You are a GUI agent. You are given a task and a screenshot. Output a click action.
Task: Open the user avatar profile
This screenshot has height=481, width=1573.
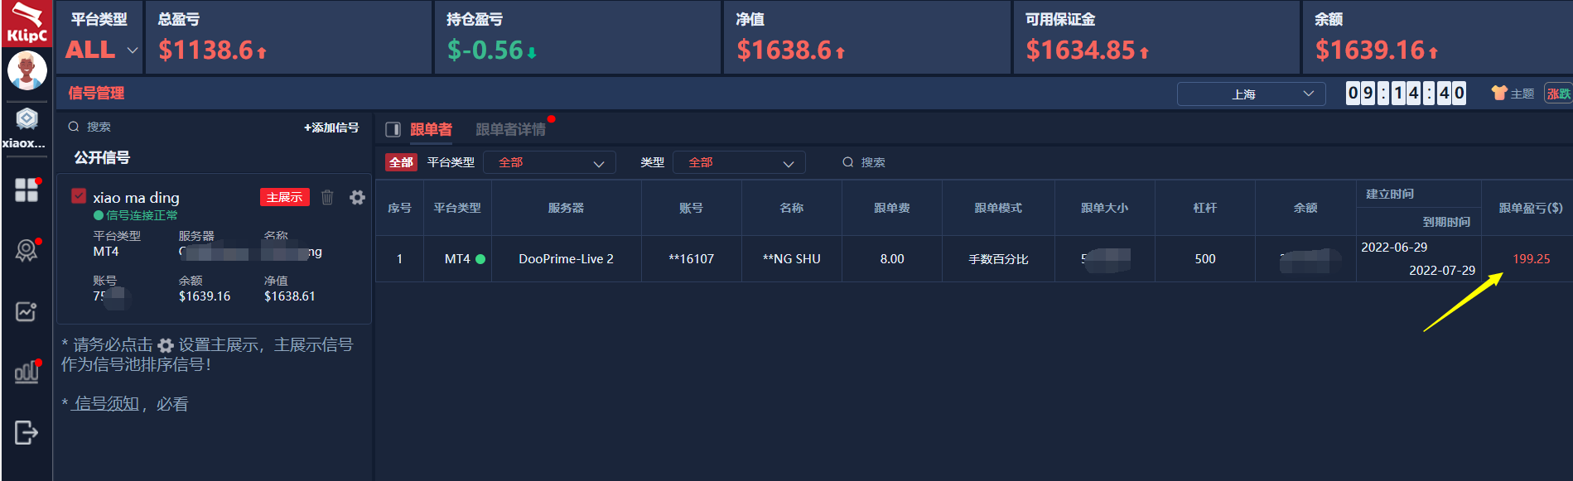(27, 70)
